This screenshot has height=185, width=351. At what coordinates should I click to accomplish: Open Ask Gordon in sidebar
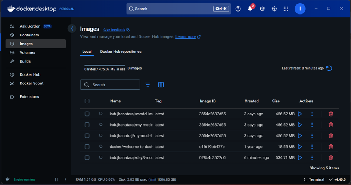[35, 26]
